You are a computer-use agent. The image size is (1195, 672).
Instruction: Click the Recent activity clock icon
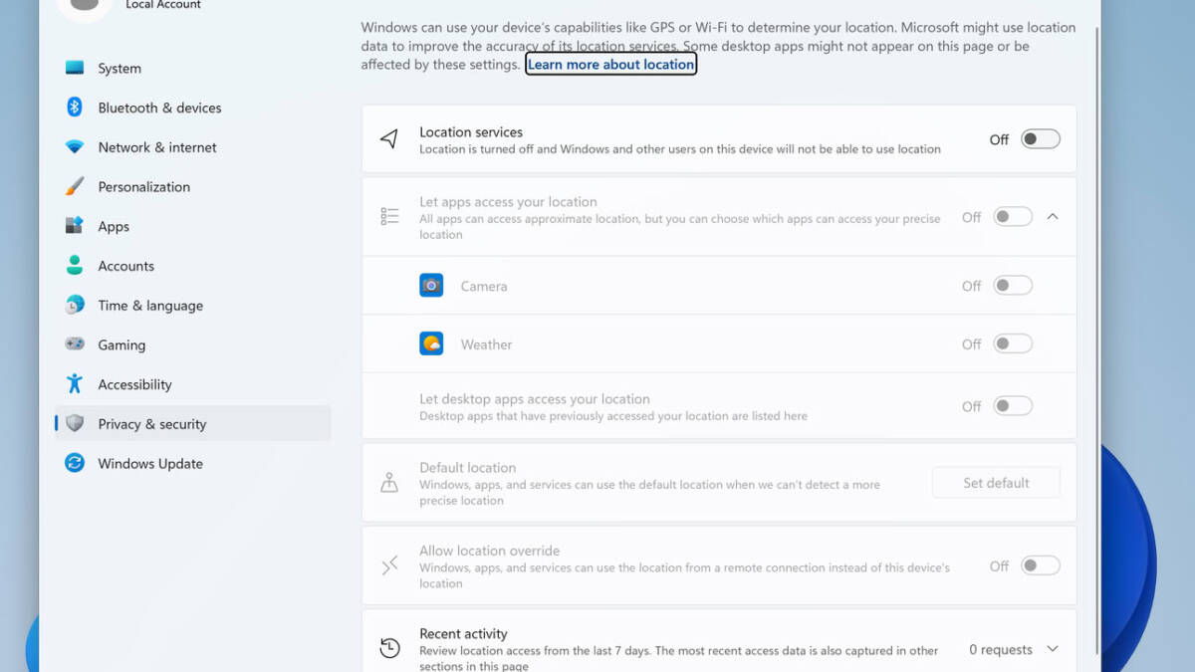[389, 649]
